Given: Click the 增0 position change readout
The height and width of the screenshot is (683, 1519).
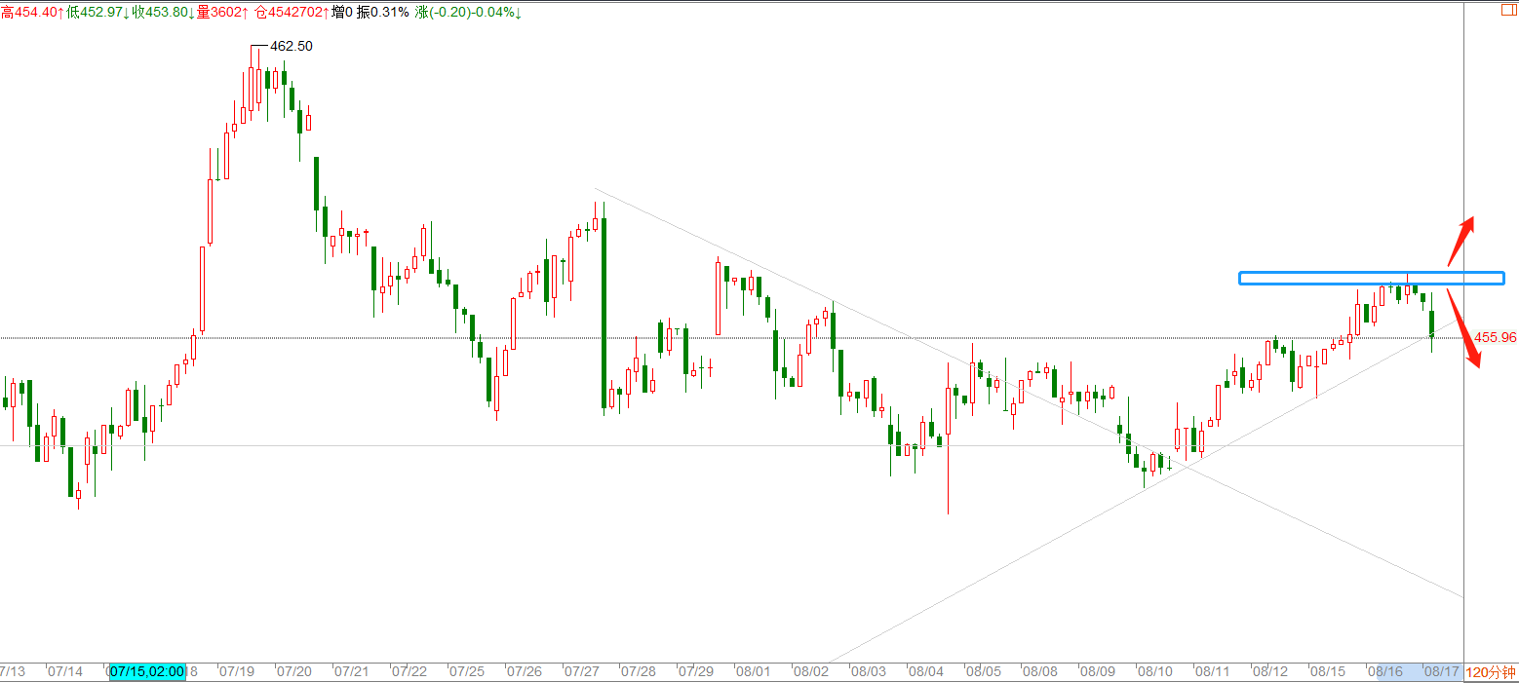Looking at the screenshot, I should [x=342, y=12].
